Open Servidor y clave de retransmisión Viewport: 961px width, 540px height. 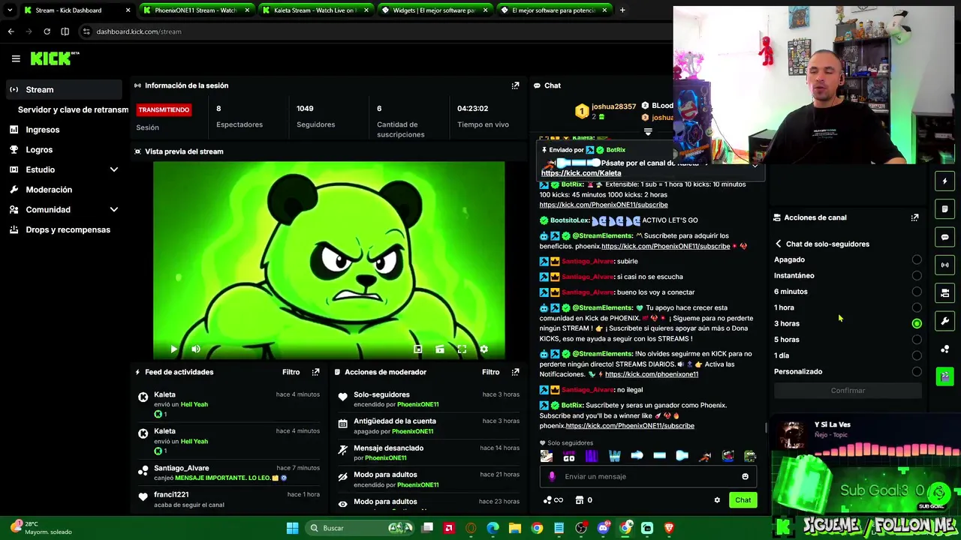point(73,109)
